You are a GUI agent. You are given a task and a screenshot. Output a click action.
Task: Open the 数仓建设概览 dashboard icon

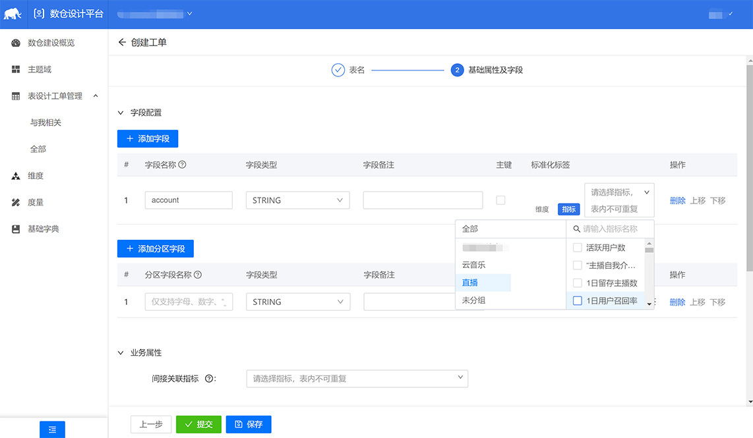16,43
